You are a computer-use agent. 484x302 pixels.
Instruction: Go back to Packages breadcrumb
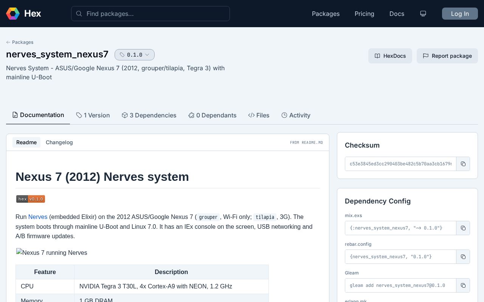pos(20,42)
